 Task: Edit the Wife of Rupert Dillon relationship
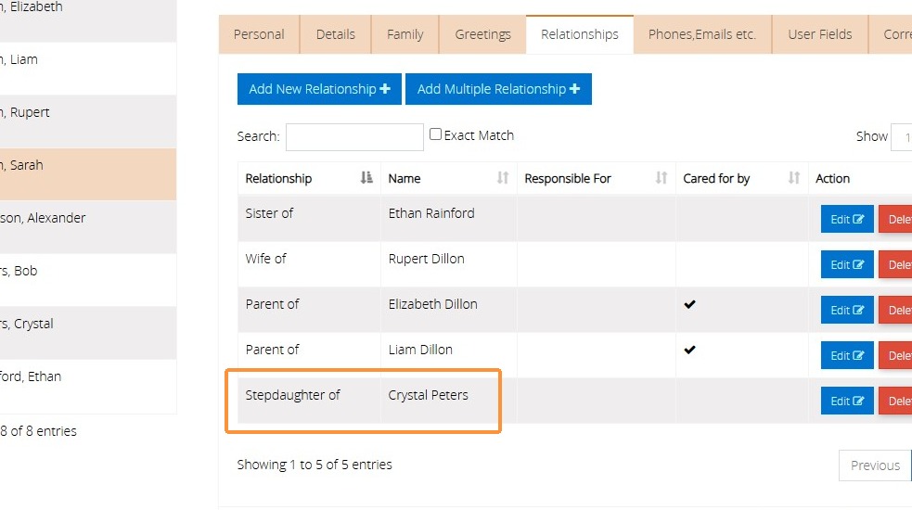point(847,264)
